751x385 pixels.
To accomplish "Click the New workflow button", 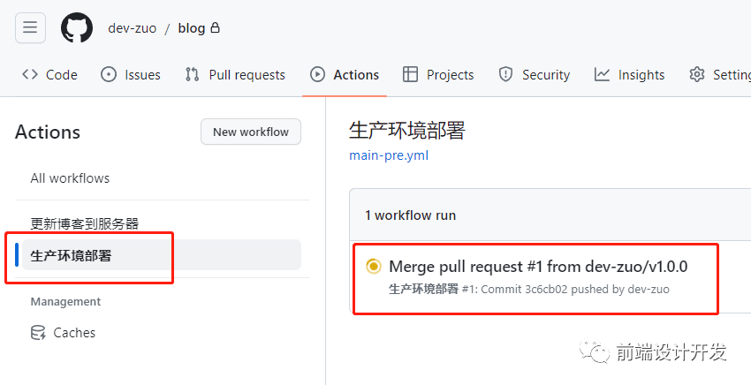I will coord(251,132).
